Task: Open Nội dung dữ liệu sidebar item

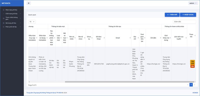Action: click(12, 23)
